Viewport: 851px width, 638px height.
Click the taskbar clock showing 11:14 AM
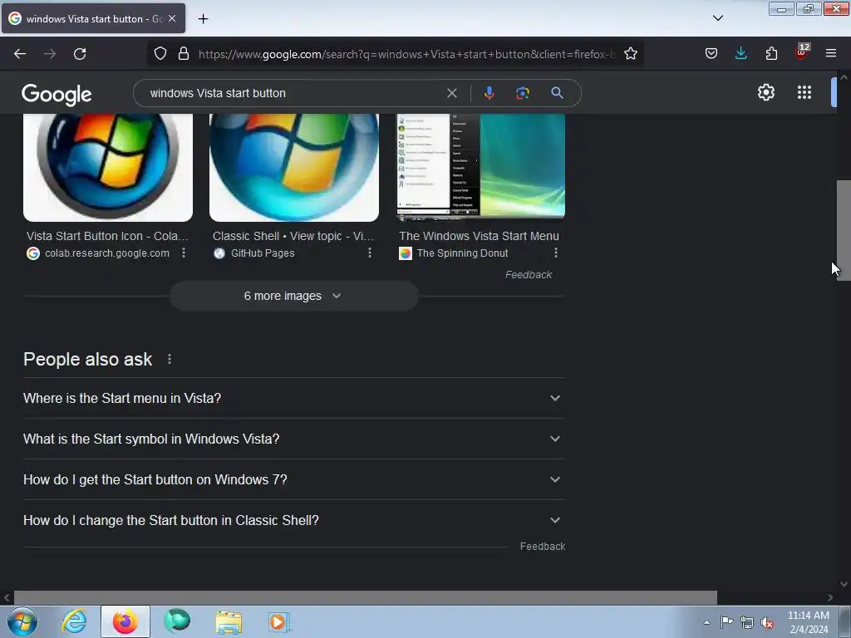click(x=808, y=622)
